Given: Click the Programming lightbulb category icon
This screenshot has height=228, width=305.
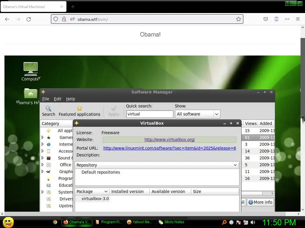Looking at the screenshot, I should [x=49, y=178].
